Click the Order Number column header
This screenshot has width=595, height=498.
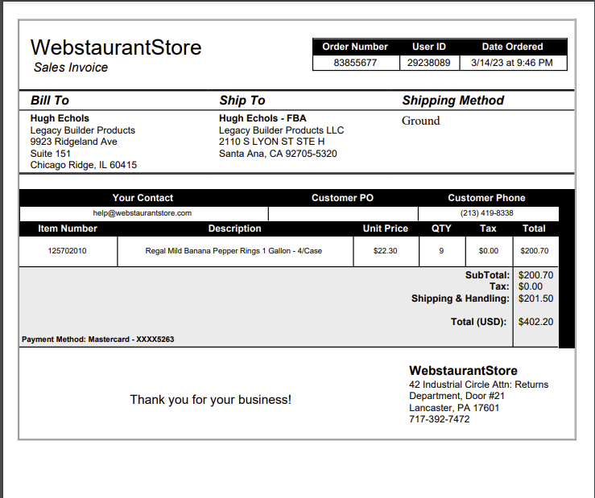click(x=355, y=47)
